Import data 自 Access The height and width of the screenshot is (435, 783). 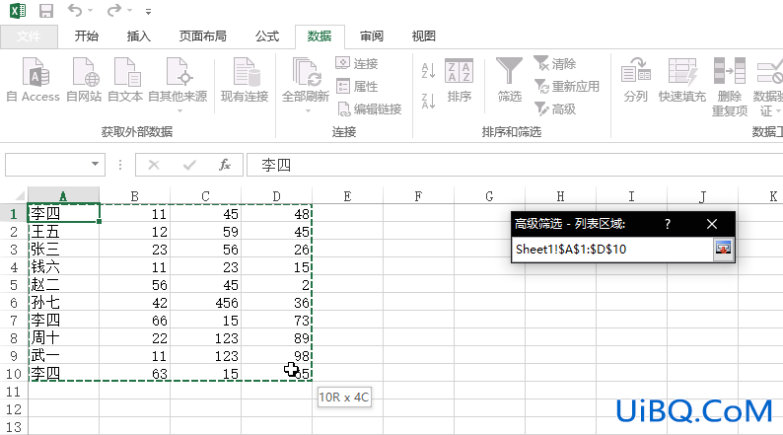pyautogui.click(x=33, y=80)
